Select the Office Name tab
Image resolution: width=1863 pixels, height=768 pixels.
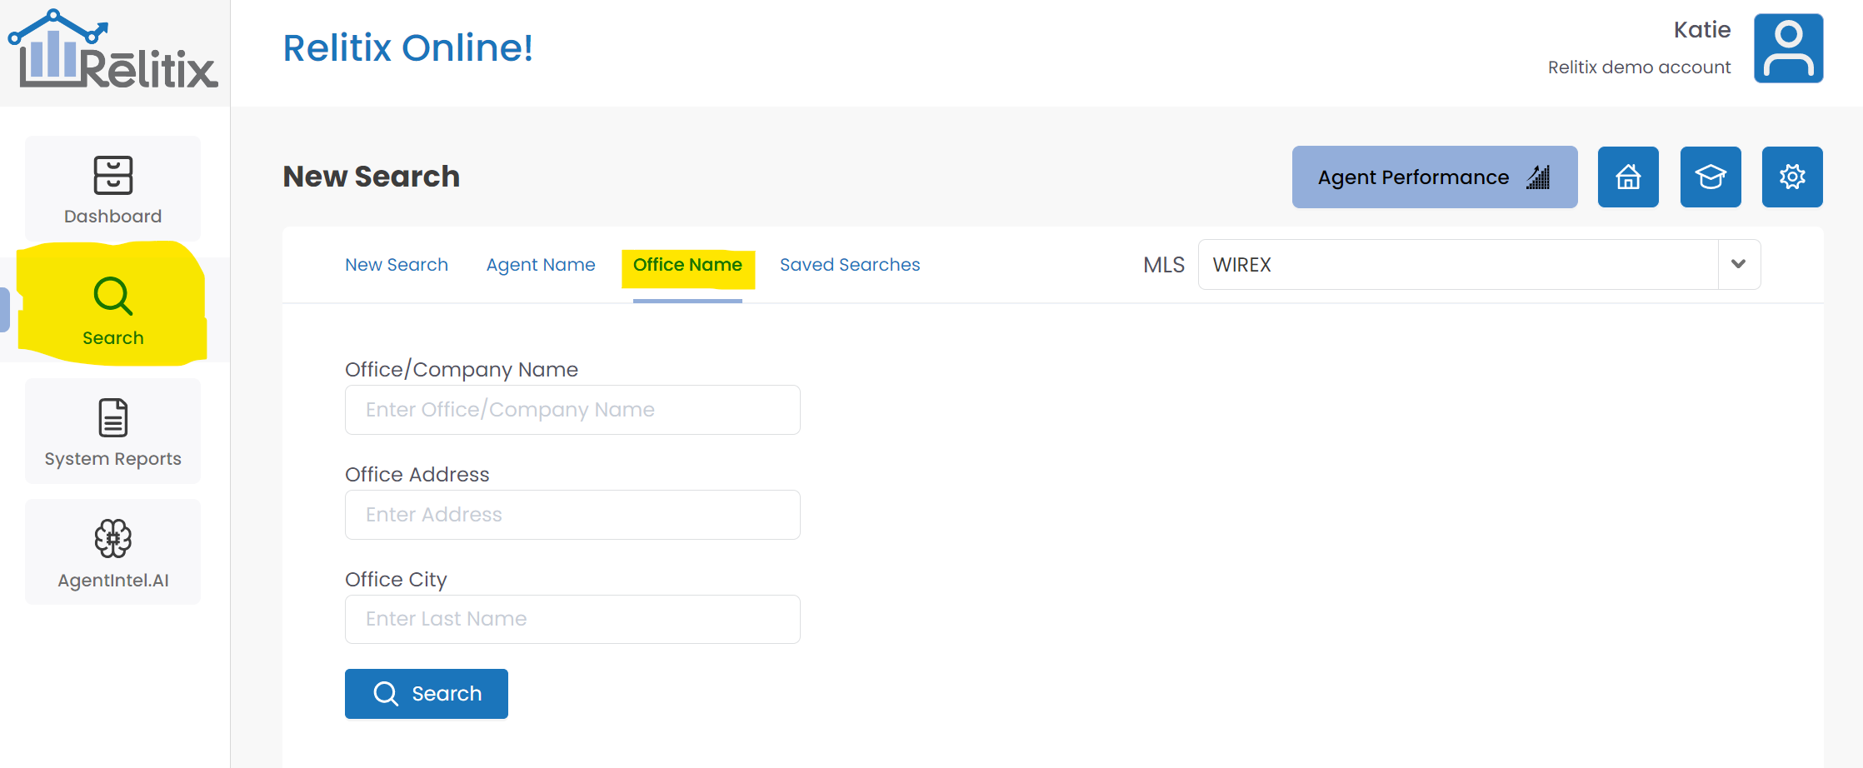687,265
